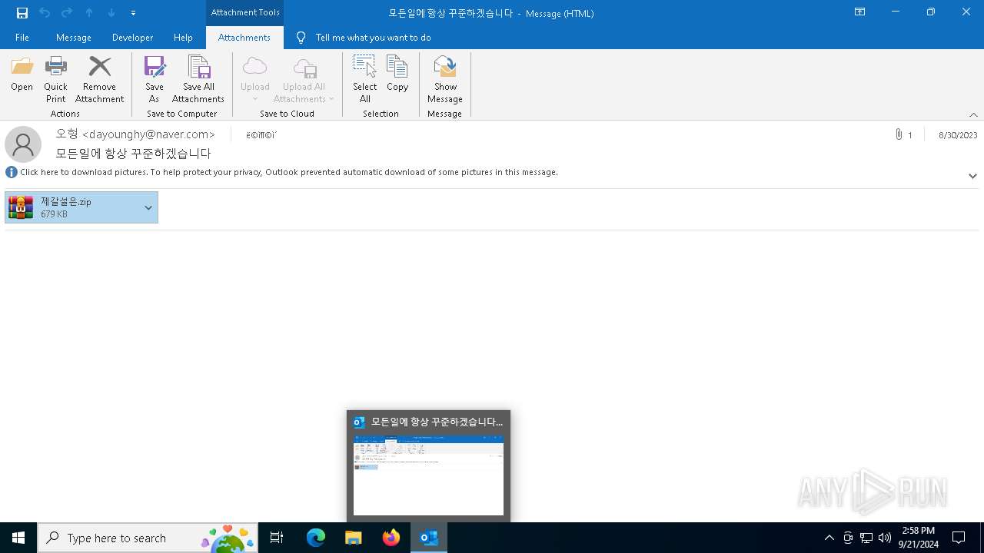The width and height of the screenshot is (984, 553).
Task: Save the attachment with Save As
Action: tap(154, 79)
